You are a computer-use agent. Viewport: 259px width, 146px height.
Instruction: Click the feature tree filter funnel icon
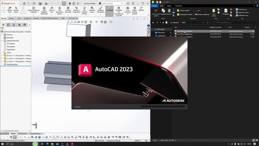tap(2, 28)
